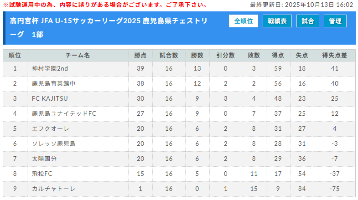Open the 戦績表 tab
The width and height of the screenshot is (358, 200).
tap(277, 21)
